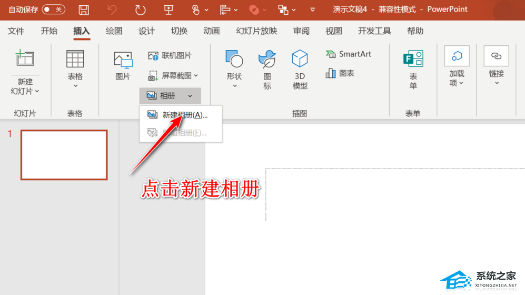Select slide 1 thumbnail
Screen dimensions: 525x295
coord(64,155)
